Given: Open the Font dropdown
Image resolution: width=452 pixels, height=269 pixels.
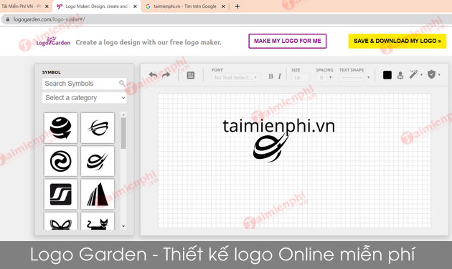Looking at the screenshot, I should point(236,77).
